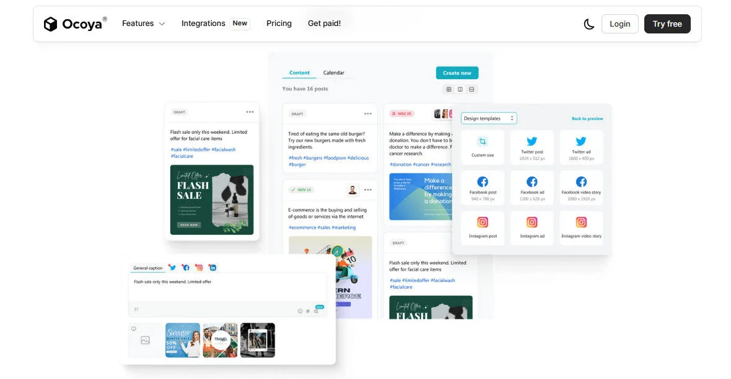Screen dimensions: 731x379
Task: Open the hashtag tool in caption editor
Action: pyautogui.click(x=308, y=311)
